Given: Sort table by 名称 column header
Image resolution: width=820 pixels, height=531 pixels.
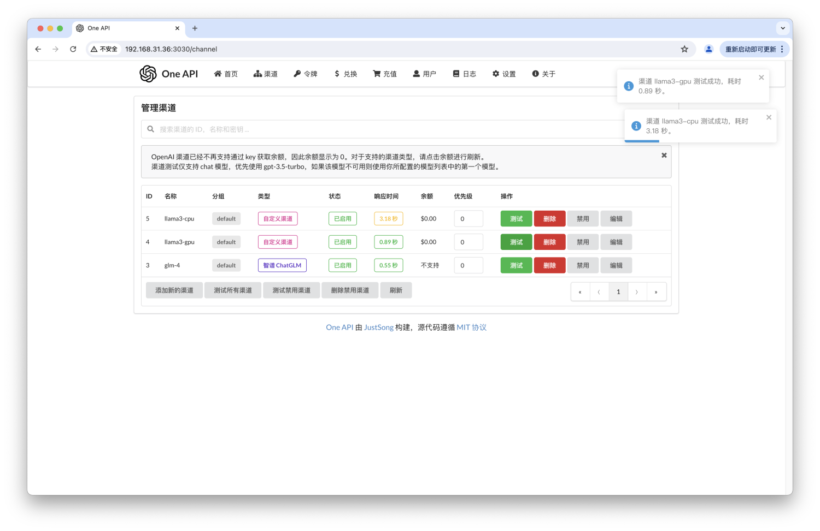Looking at the screenshot, I should click(x=171, y=196).
